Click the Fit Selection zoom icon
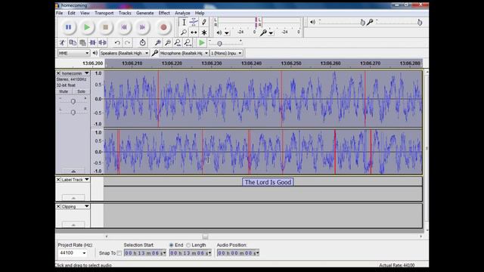 point(178,42)
